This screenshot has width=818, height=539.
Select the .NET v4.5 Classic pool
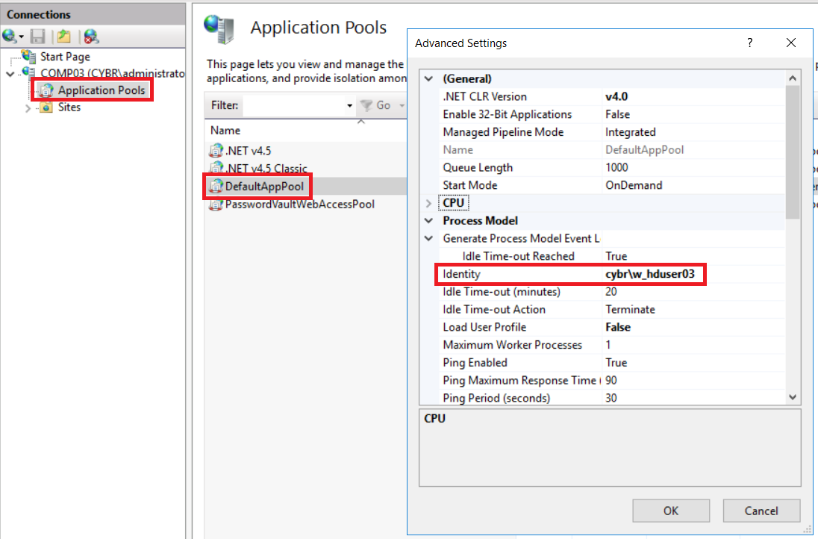click(265, 169)
